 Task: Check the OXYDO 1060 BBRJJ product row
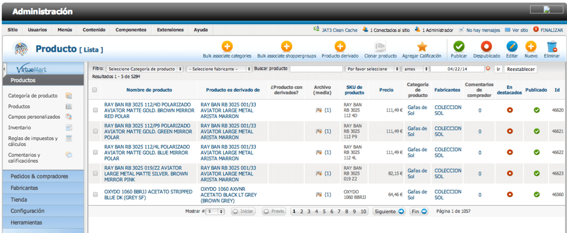click(95, 194)
